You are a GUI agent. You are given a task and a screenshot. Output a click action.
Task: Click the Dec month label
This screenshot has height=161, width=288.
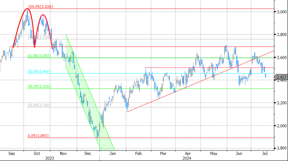tap(88, 154)
